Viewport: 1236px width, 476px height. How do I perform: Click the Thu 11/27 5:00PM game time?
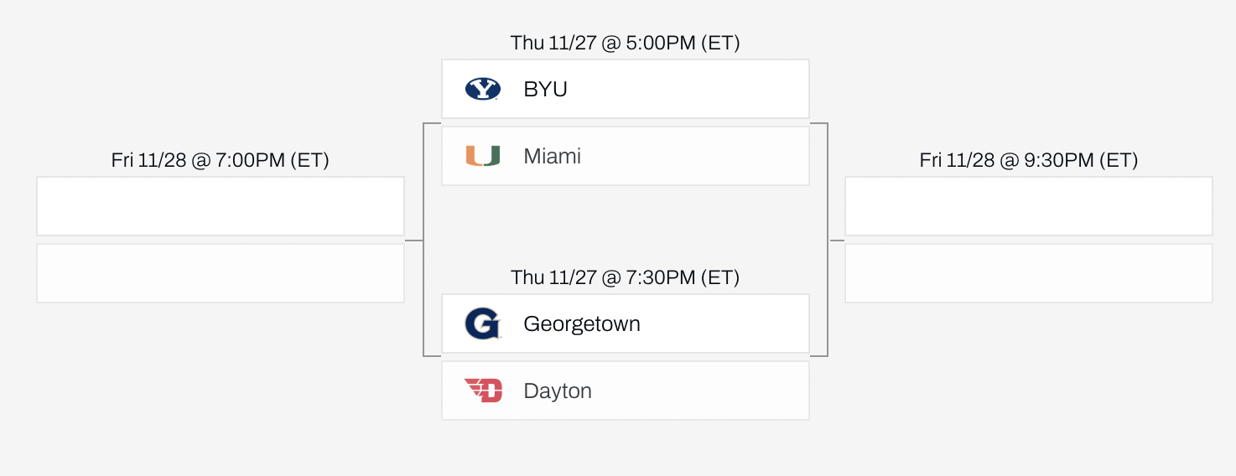(625, 43)
